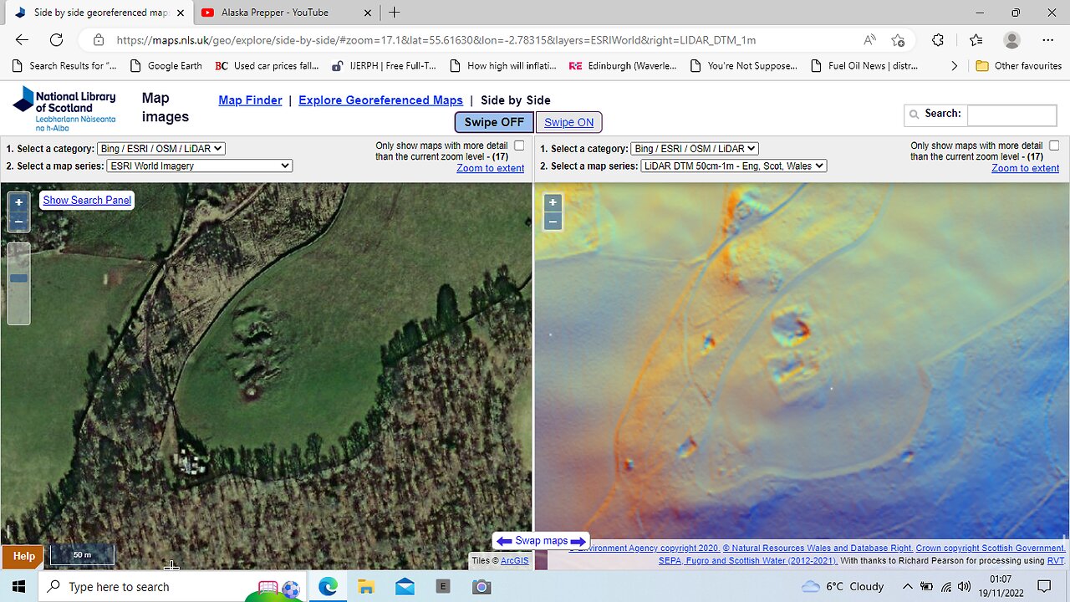Open the Map Finder link
This screenshot has height=602, width=1070.
pyautogui.click(x=250, y=100)
